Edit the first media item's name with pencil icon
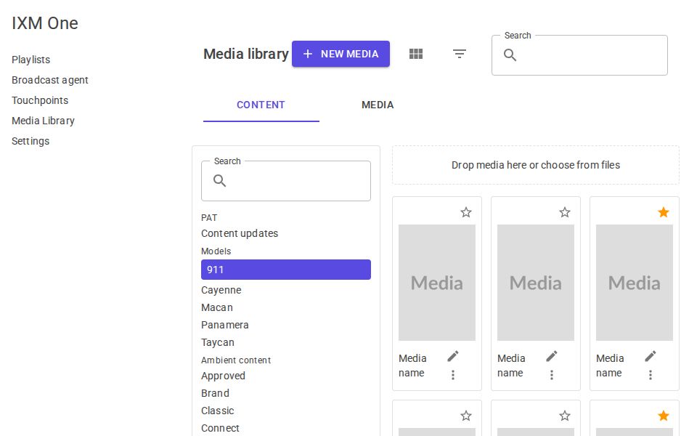Screen dimensions: 697x436 point(452,355)
